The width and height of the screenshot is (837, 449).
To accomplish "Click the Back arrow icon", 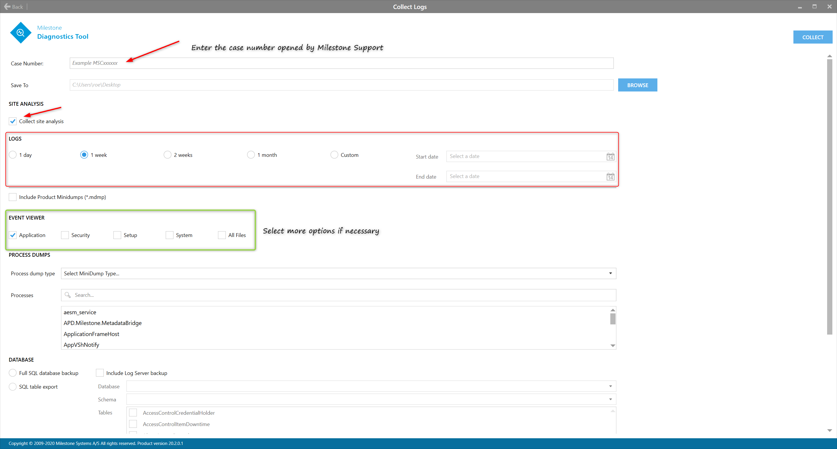I will (x=7, y=6).
